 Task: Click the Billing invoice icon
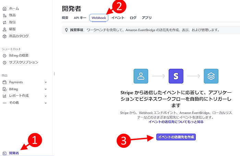pos(4,89)
